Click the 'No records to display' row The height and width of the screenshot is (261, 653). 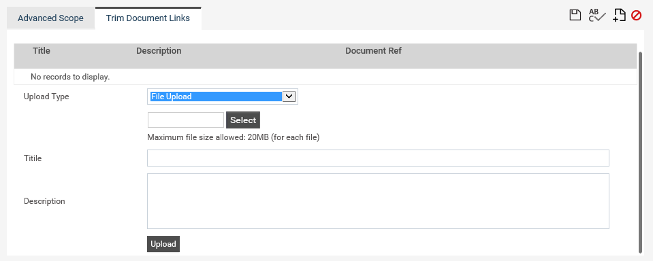pos(325,77)
